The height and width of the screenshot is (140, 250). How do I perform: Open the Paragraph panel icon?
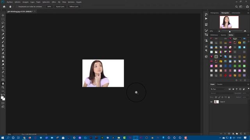point(206,51)
